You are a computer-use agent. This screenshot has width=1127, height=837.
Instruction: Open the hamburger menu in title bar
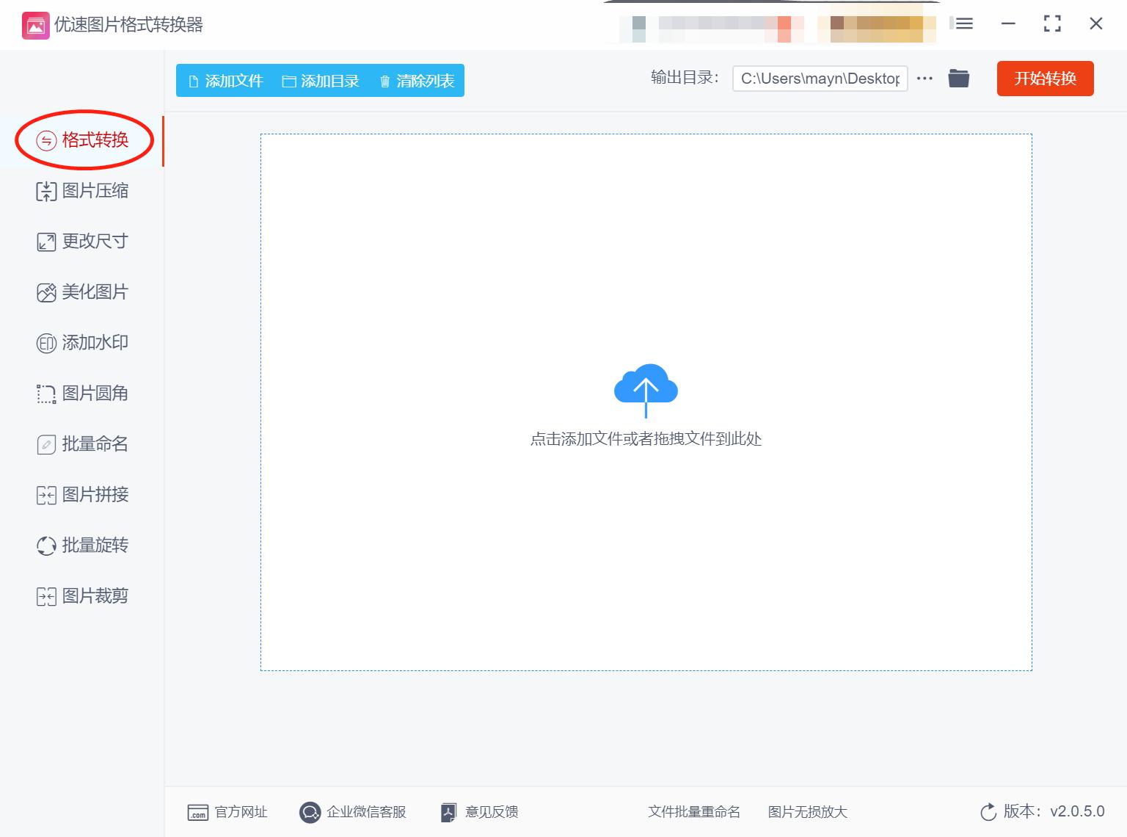tap(963, 23)
